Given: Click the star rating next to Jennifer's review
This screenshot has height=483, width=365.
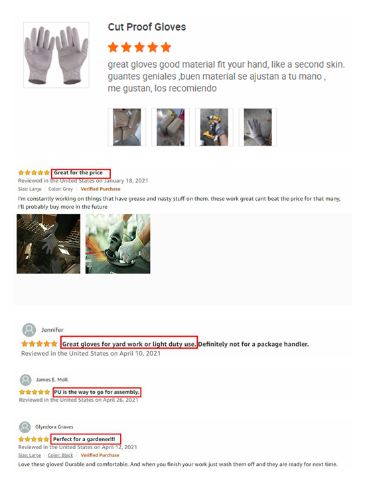Looking at the screenshot, I should coord(39,344).
